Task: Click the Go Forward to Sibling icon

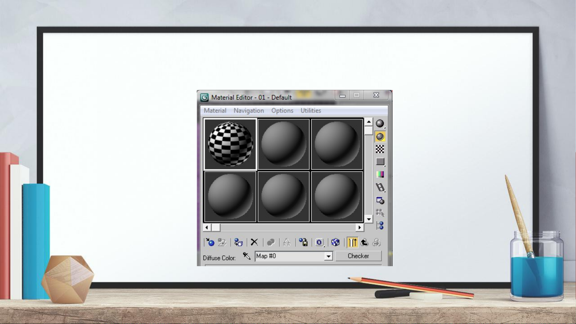Action: tap(377, 242)
